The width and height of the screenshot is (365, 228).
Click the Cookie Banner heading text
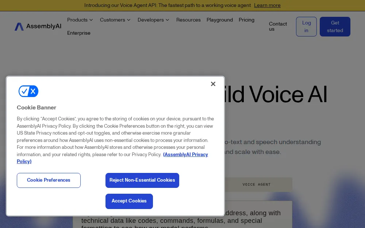point(36,108)
